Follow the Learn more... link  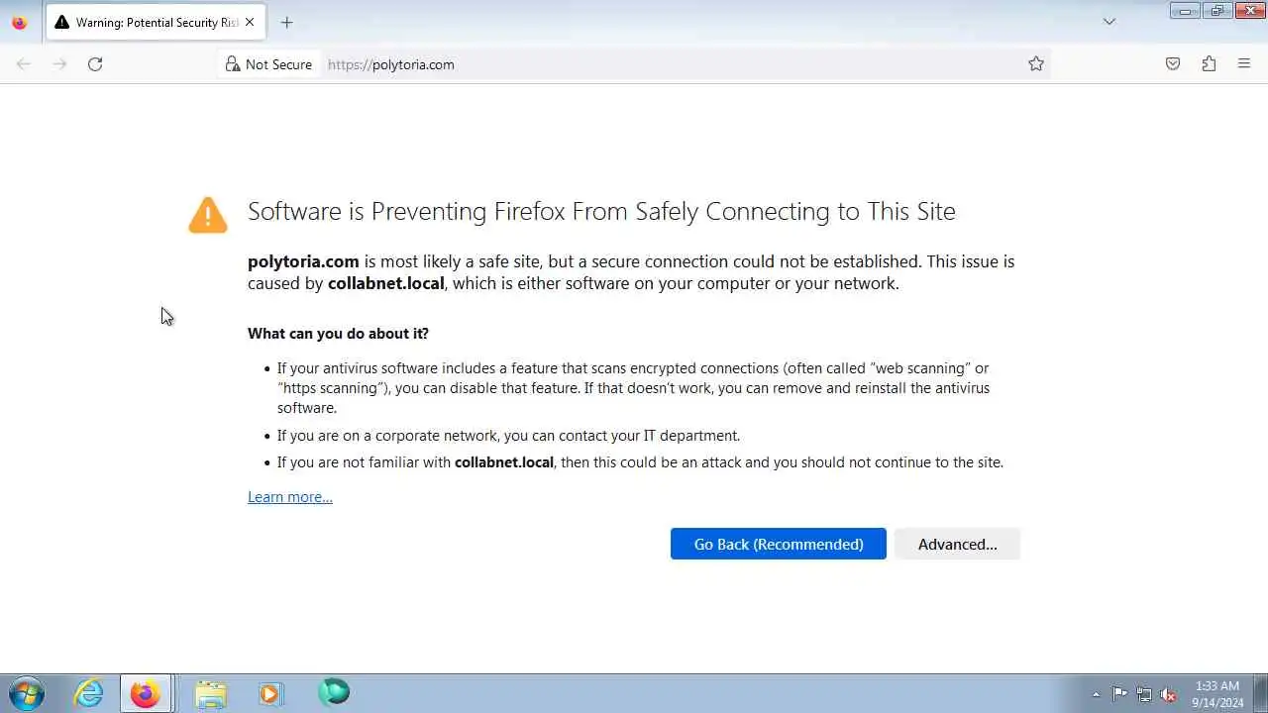[x=290, y=497]
